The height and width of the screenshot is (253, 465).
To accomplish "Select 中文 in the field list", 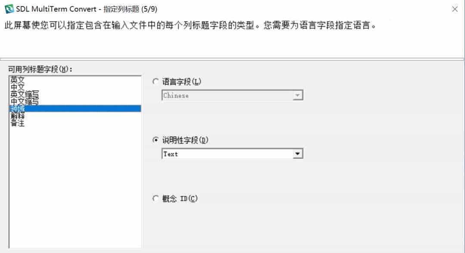I will (17, 86).
